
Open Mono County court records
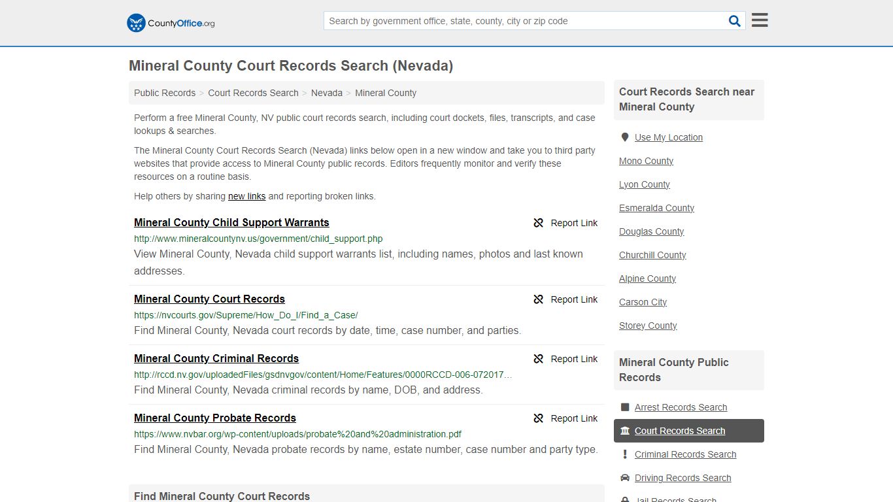[x=646, y=161]
